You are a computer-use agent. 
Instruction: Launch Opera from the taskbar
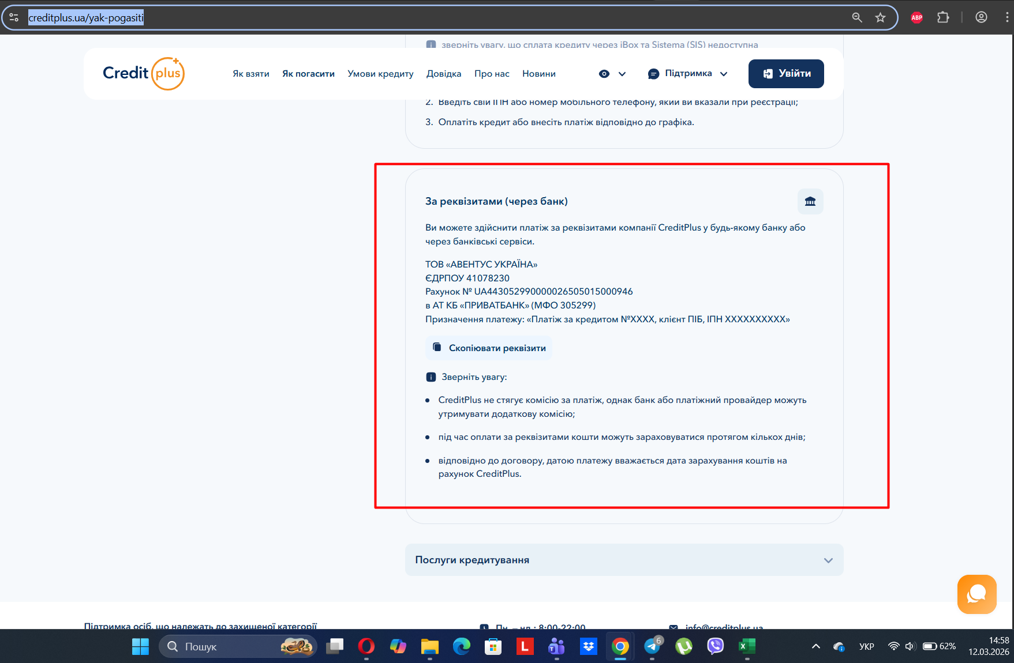(366, 646)
